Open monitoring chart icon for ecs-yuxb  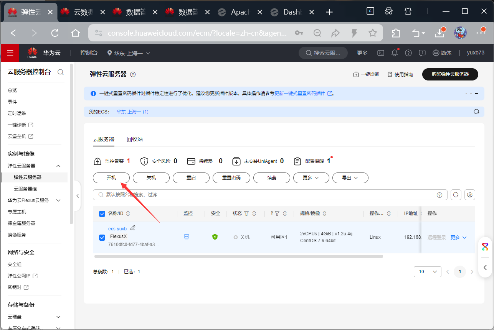[187, 237]
